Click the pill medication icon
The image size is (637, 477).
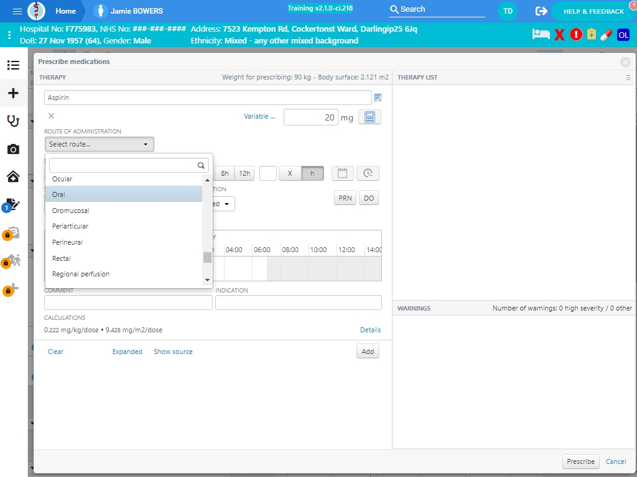tap(606, 35)
